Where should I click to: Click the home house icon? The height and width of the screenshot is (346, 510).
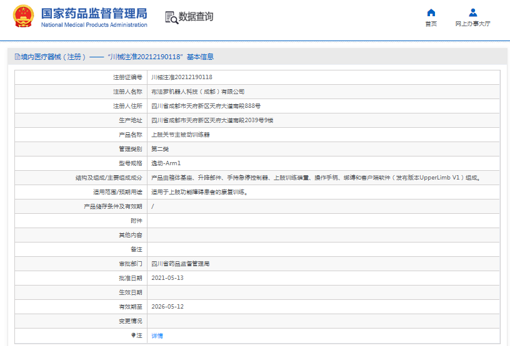431,12
